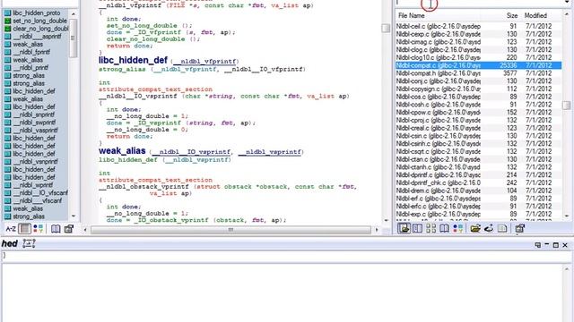This screenshot has width=574, height=322.
Task: Click code editor vertical scroll down arrow
Action: point(386,221)
